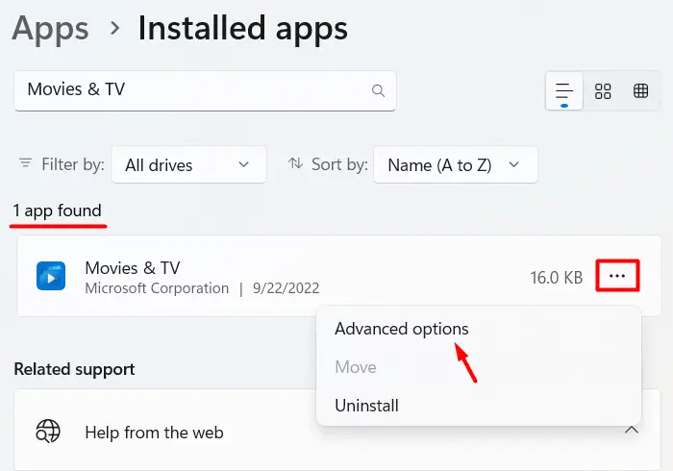Click the Movies & TV app icon
Image resolution: width=673 pixels, height=471 pixels.
pos(51,276)
